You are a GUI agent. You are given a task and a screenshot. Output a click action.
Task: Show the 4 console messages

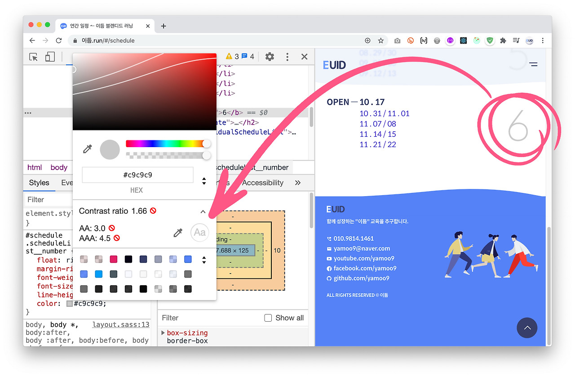tap(248, 57)
